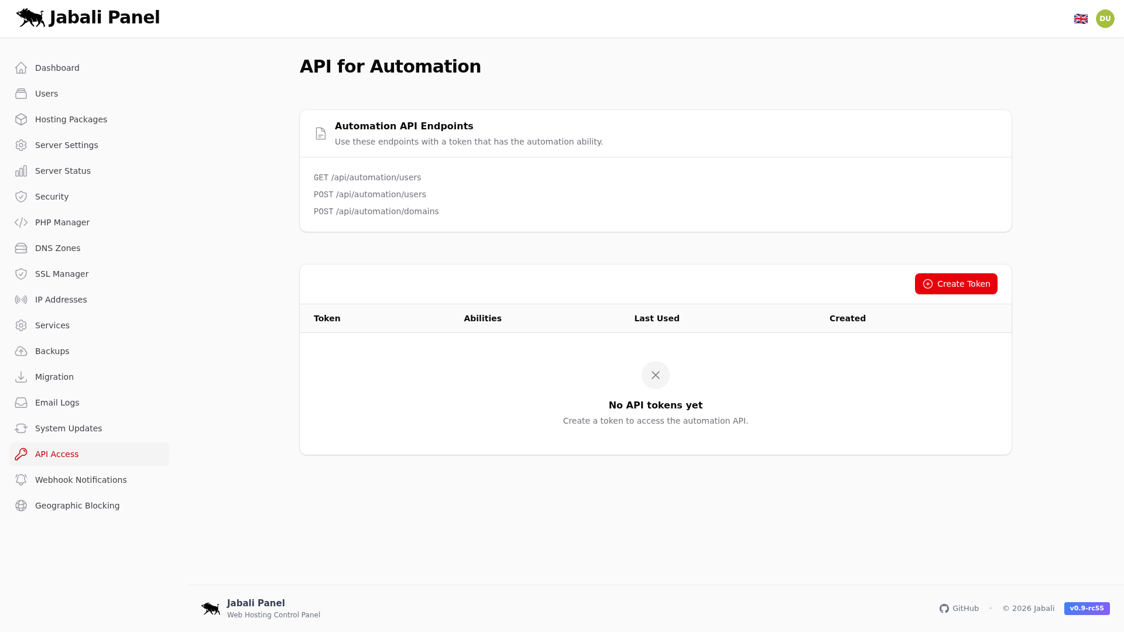Click the Security shield icon

pos(21,197)
